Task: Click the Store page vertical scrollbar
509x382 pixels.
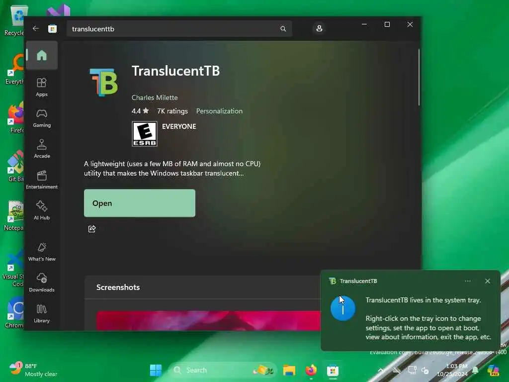Action: pyautogui.click(x=419, y=77)
